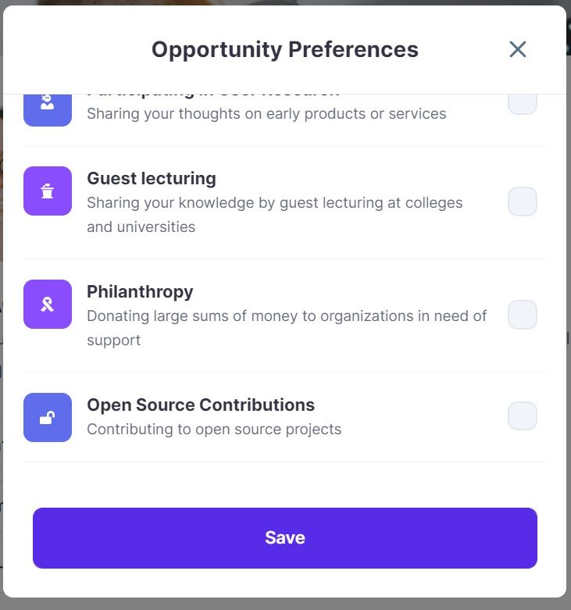This screenshot has height=610, width=571.
Task: Check the Open Source Contributions checkbox
Action: click(523, 416)
